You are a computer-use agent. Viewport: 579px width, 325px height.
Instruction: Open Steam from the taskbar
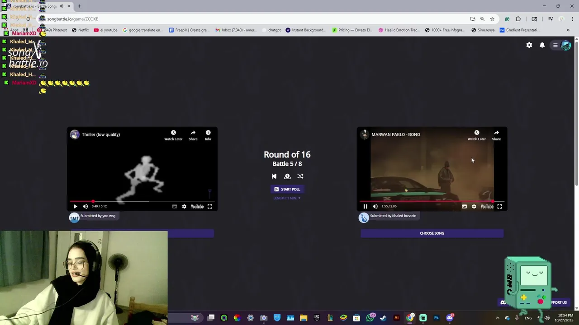[383, 318]
